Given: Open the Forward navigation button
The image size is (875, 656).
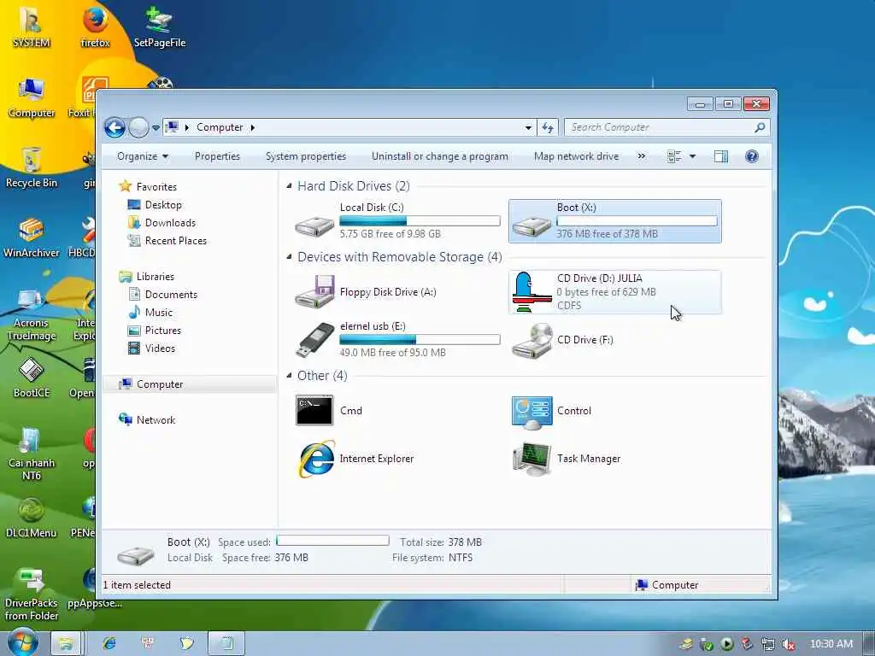Looking at the screenshot, I should [138, 128].
